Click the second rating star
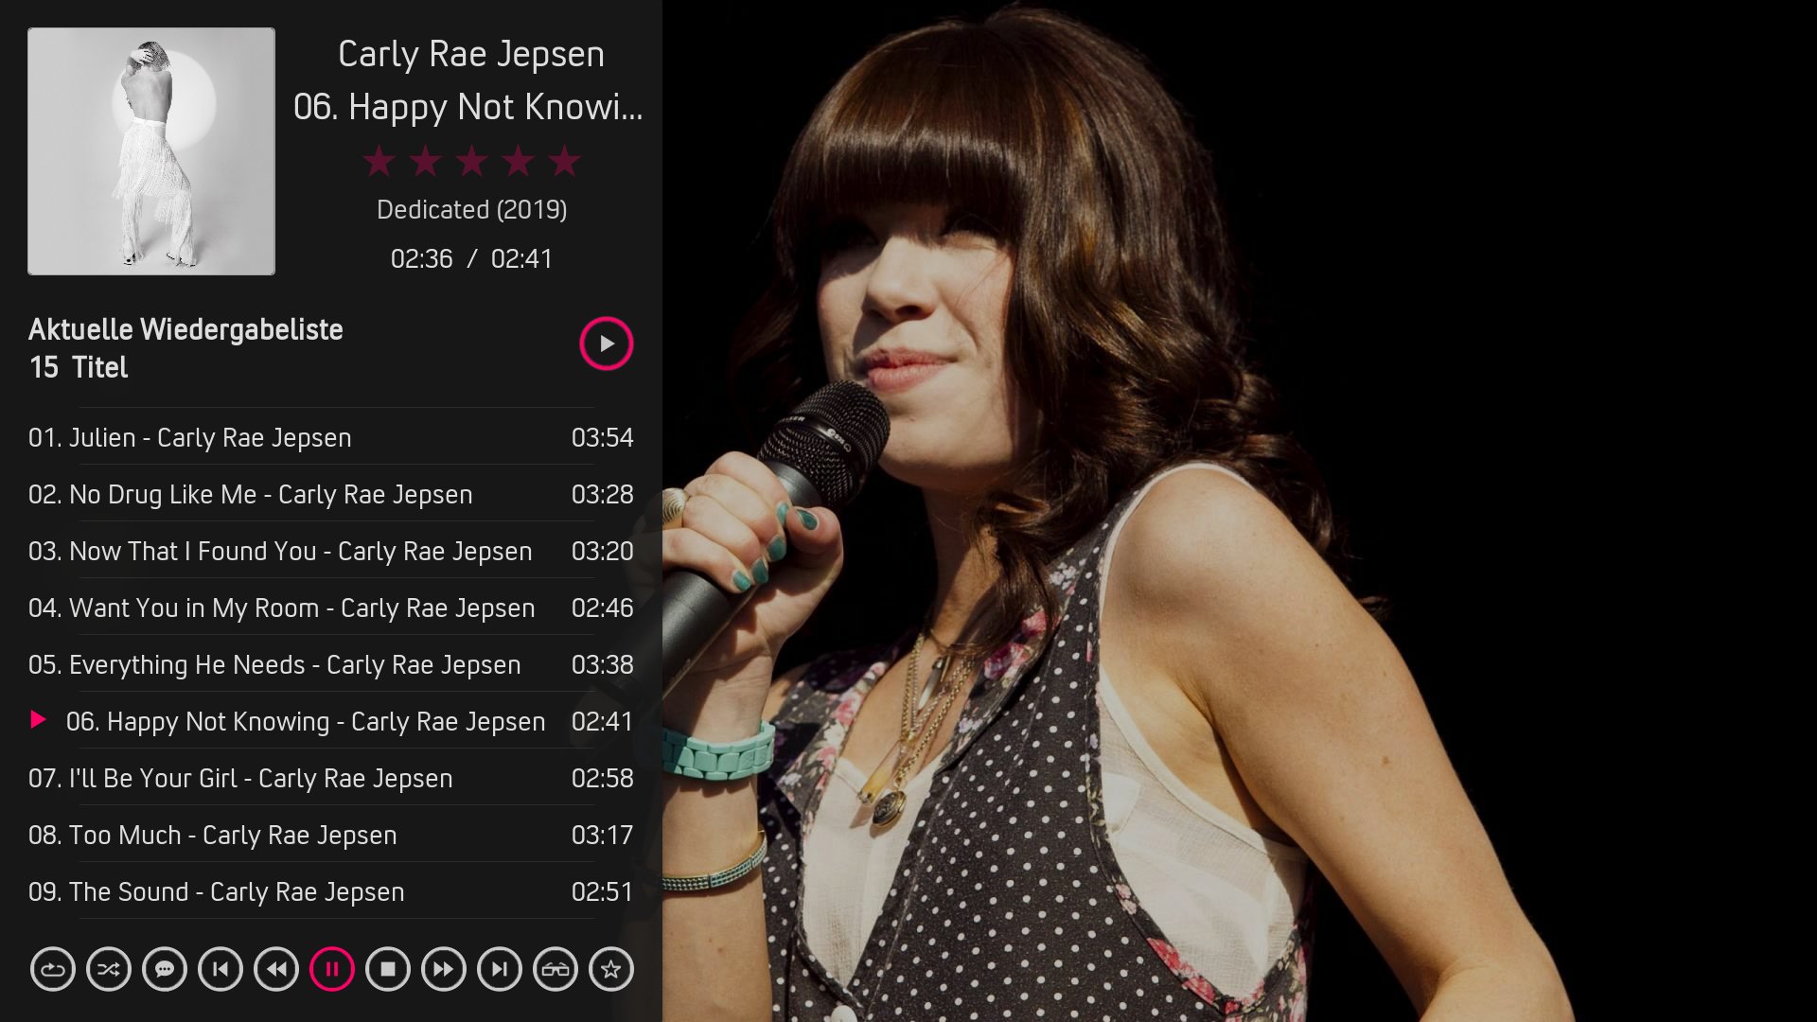This screenshot has height=1022, width=1817. pos(426,161)
